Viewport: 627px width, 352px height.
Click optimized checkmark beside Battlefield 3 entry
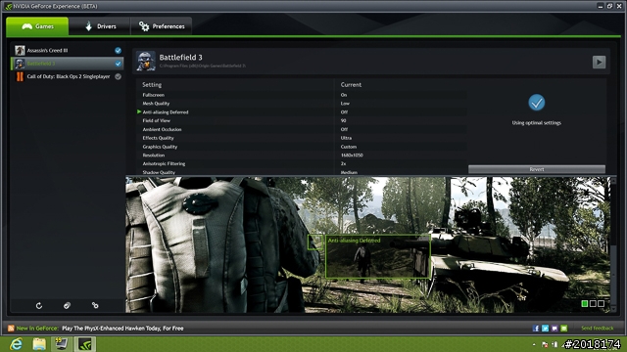[118, 64]
